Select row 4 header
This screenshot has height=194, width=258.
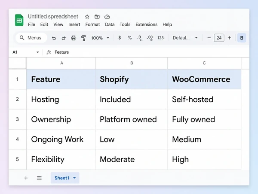(17, 139)
